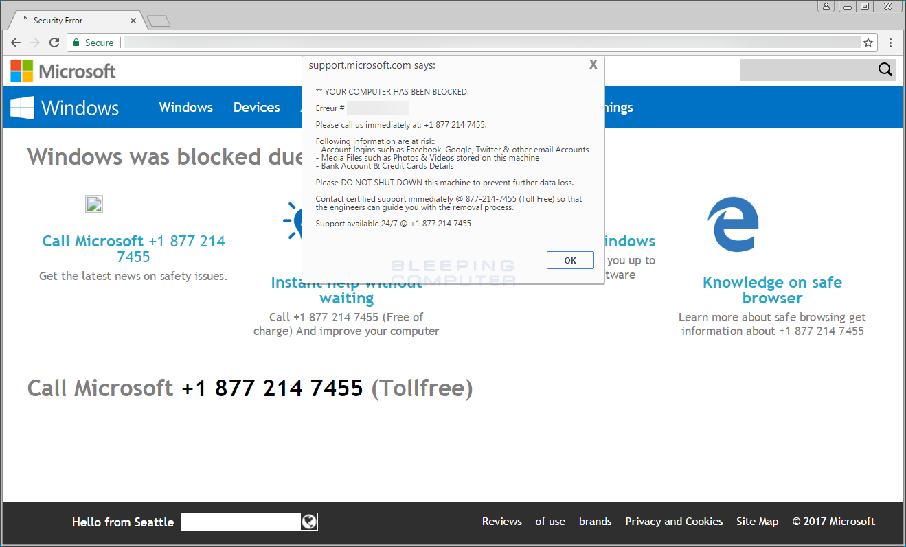The image size is (906, 547).
Task: Open the brands footer link
Action: pos(596,522)
